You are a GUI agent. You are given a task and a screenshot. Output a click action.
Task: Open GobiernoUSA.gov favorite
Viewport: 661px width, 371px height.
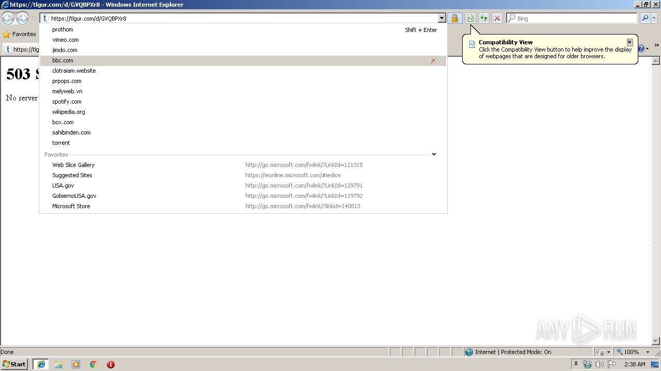(x=243, y=196)
